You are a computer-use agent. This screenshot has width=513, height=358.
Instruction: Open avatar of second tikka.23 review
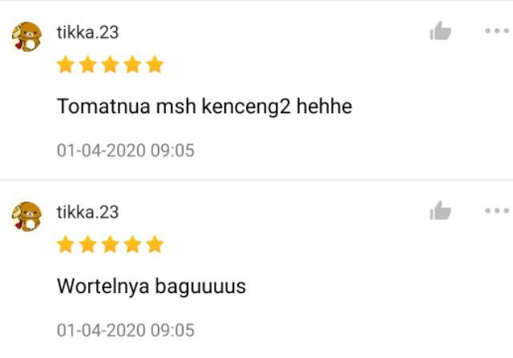tap(26, 217)
